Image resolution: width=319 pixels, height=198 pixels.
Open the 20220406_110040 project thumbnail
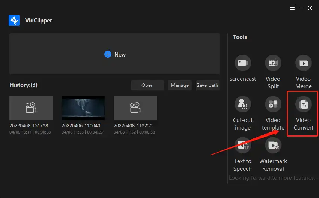tap(83, 108)
